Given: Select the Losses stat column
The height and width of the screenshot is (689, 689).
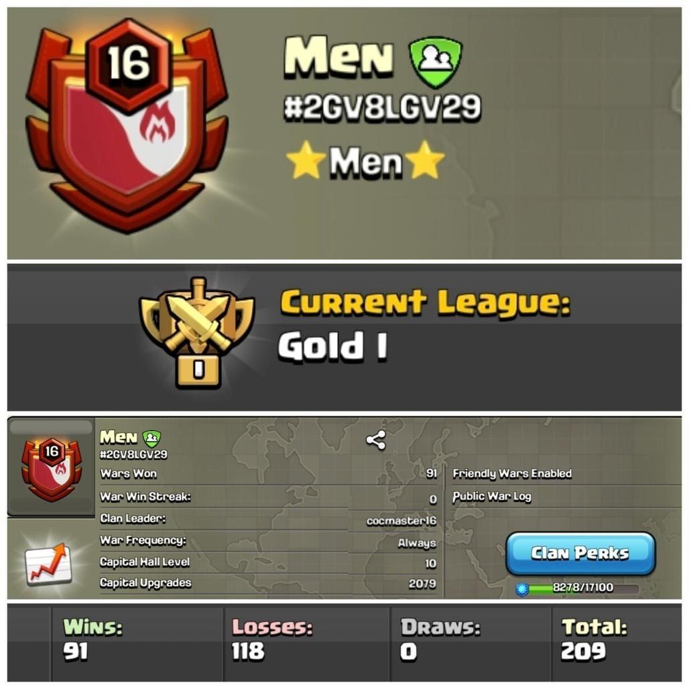Looking at the screenshot, I should click(x=307, y=642).
